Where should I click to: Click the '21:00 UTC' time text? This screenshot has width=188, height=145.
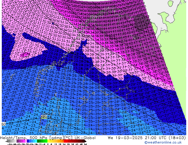[155, 138]
